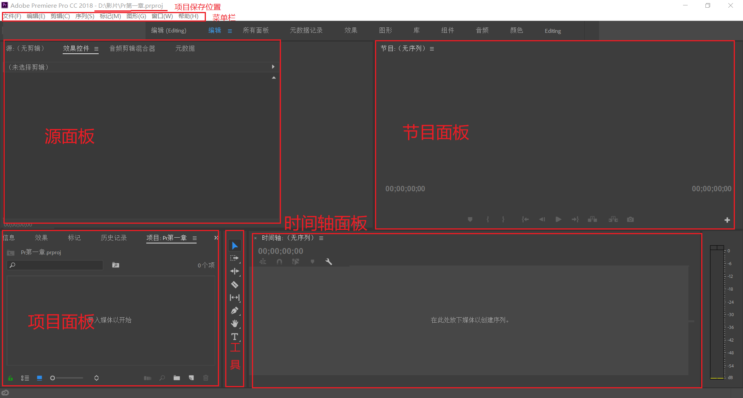Export frame with camera icon
The image size is (743, 398).
(x=630, y=219)
